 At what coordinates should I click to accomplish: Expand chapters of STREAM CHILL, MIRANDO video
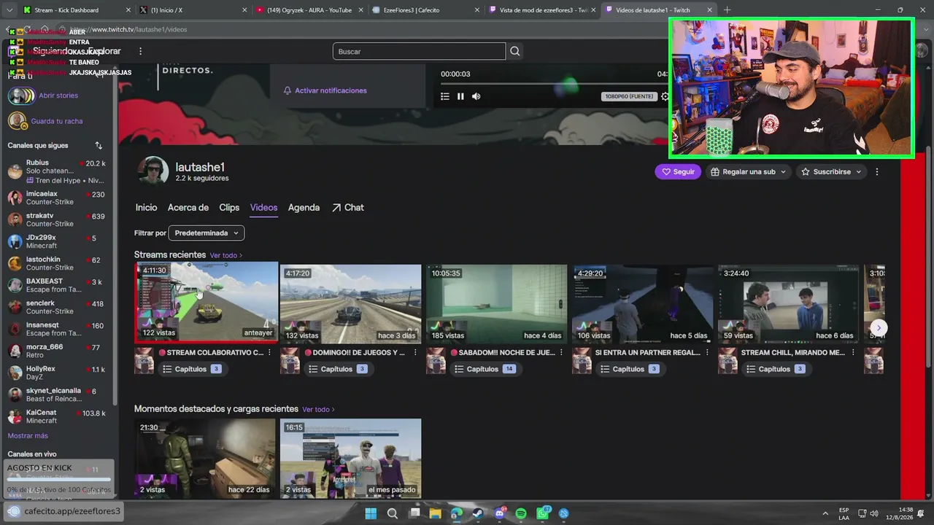[775, 369]
